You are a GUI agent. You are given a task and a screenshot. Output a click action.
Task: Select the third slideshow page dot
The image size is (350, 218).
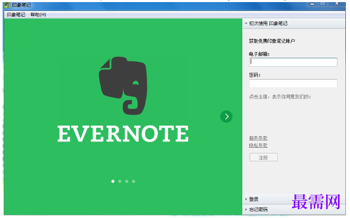[127, 182]
